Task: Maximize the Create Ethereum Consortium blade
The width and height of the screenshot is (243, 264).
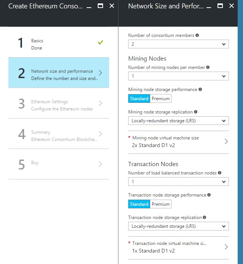Action: coord(100,6)
